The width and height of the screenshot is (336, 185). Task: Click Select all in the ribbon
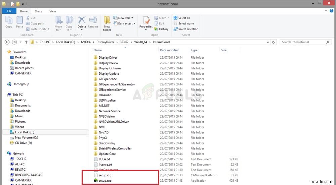pyautogui.click(x=182, y=18)
